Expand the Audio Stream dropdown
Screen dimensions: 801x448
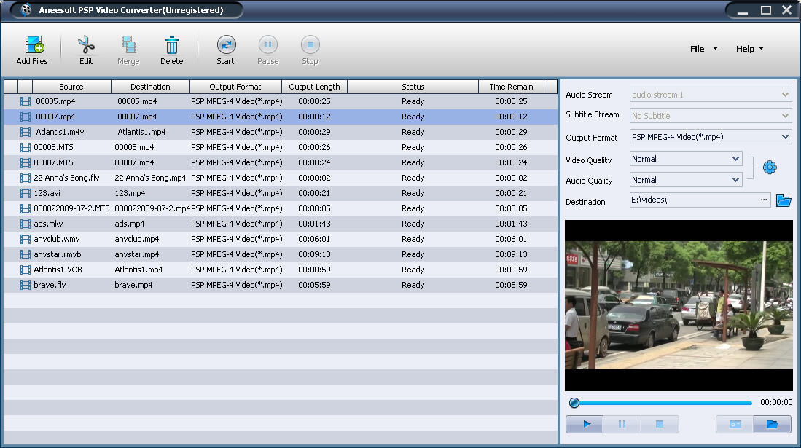[x=785, y=95]
